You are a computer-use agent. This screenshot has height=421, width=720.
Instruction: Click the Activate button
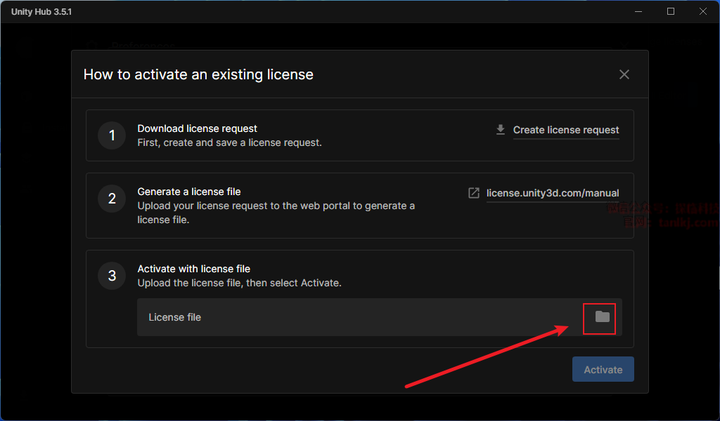[x=603, y=369]
